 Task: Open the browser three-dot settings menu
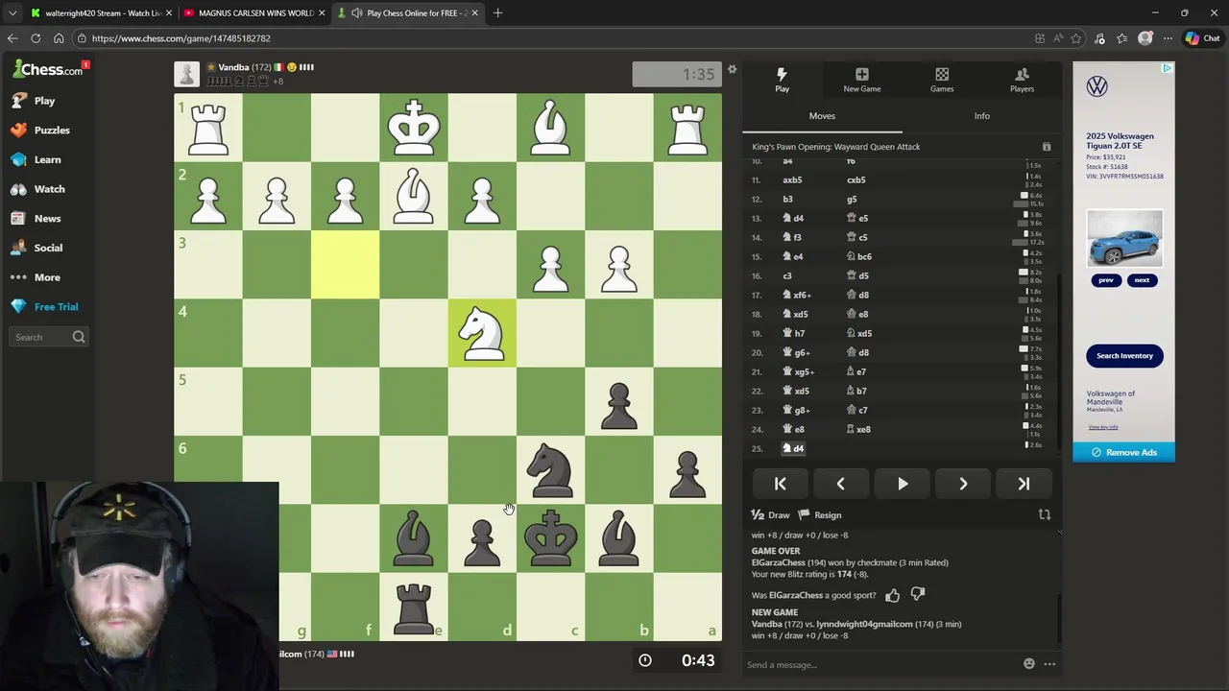[x=1168, y=38]
